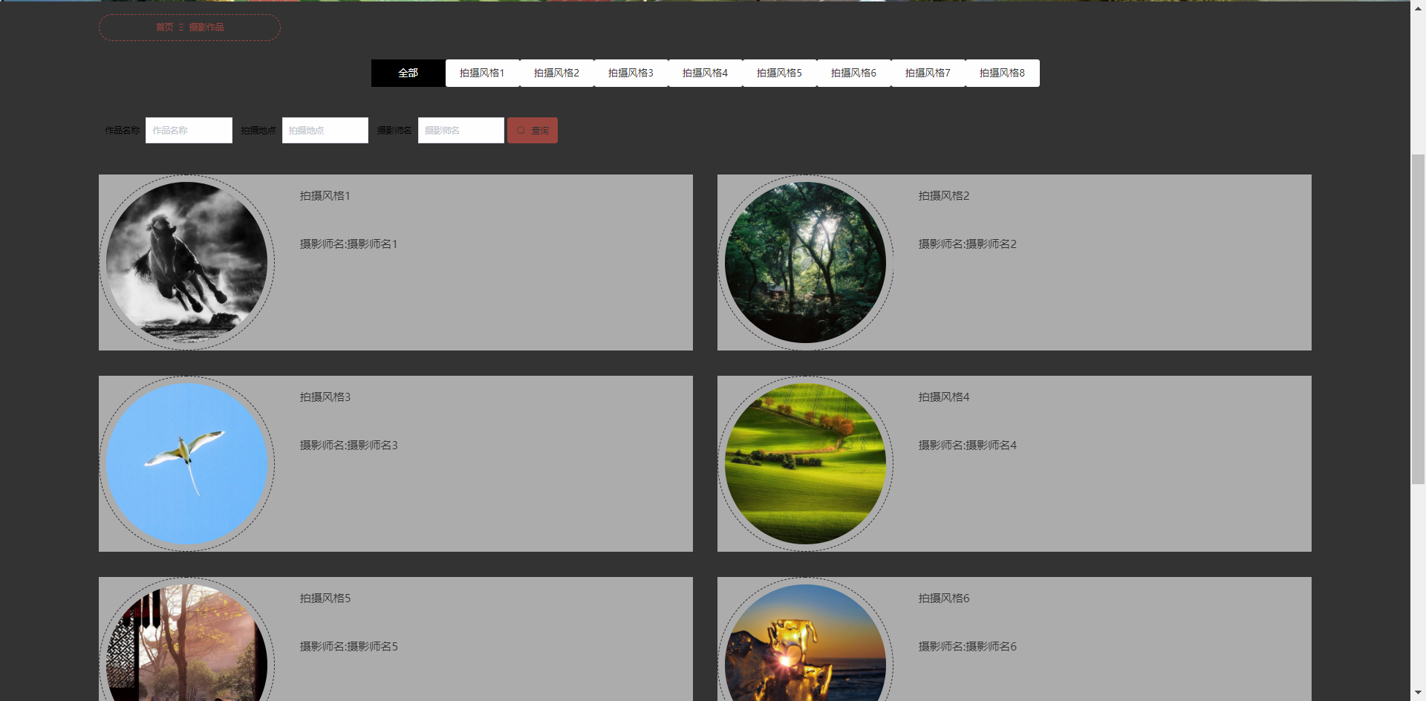Screen dimensions: 1426x701
Task: Switch to the 拍摄风格5 tab
Action: [780, 73]
